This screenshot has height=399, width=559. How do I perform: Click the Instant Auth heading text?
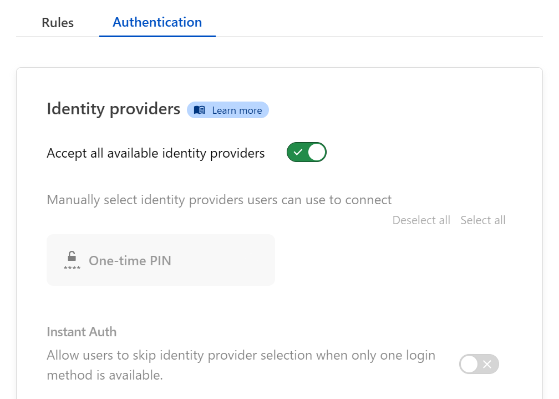point(82,332)
